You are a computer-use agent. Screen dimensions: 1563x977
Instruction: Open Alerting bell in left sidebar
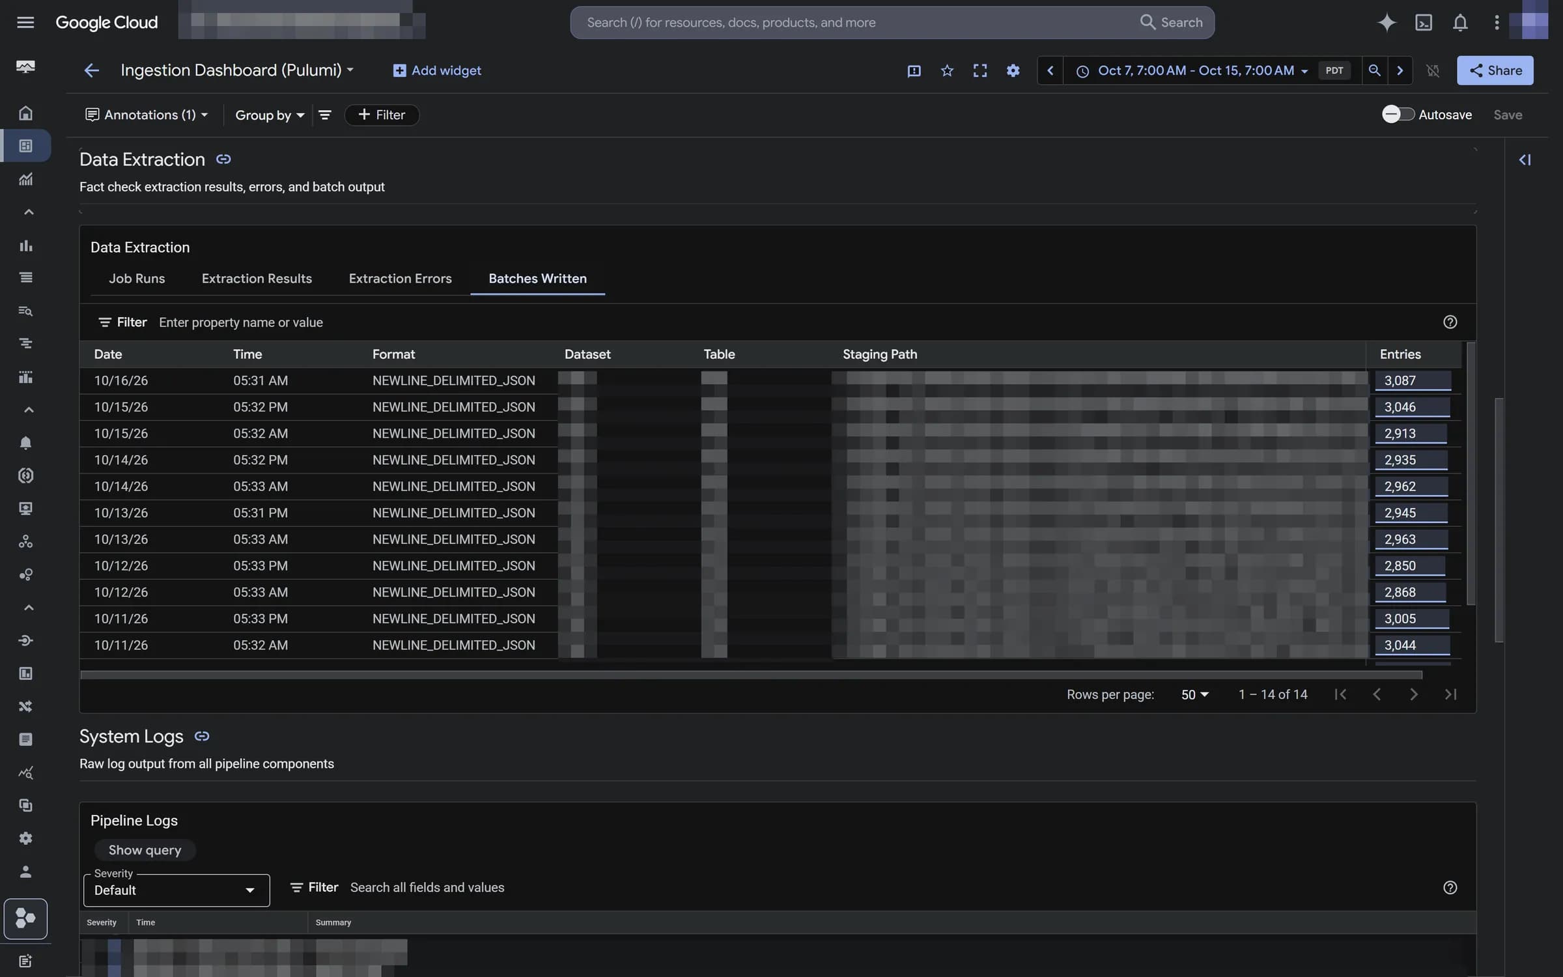coord(25,443)
